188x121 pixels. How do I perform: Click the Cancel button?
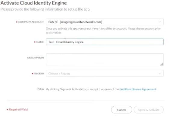122,110
